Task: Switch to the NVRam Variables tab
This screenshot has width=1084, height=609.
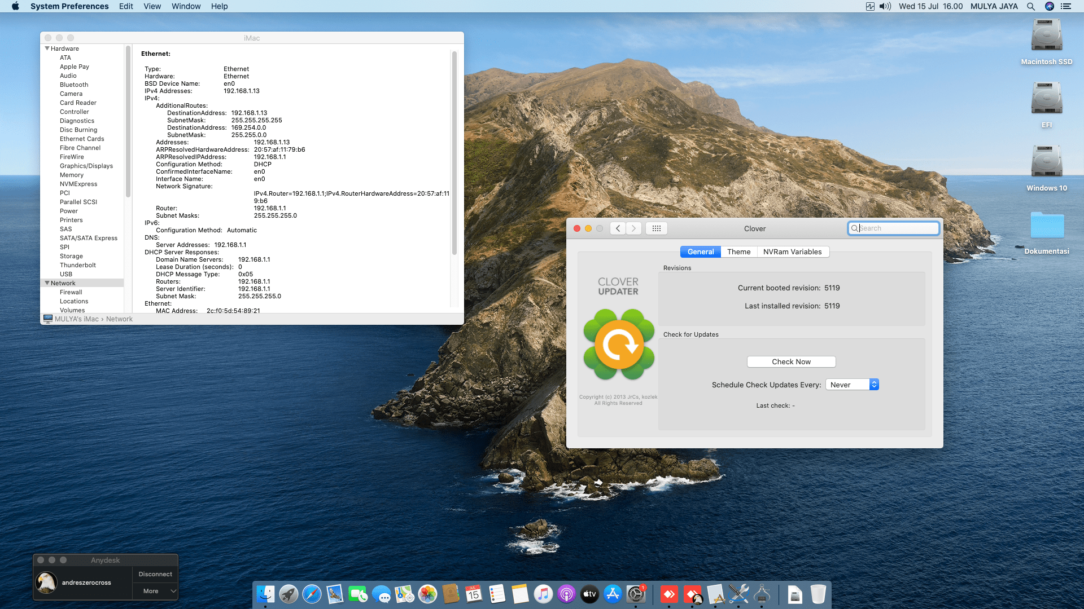Action: click(793, 252)
